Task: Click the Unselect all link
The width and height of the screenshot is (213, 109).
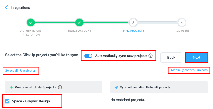Action: coord(28,70)
